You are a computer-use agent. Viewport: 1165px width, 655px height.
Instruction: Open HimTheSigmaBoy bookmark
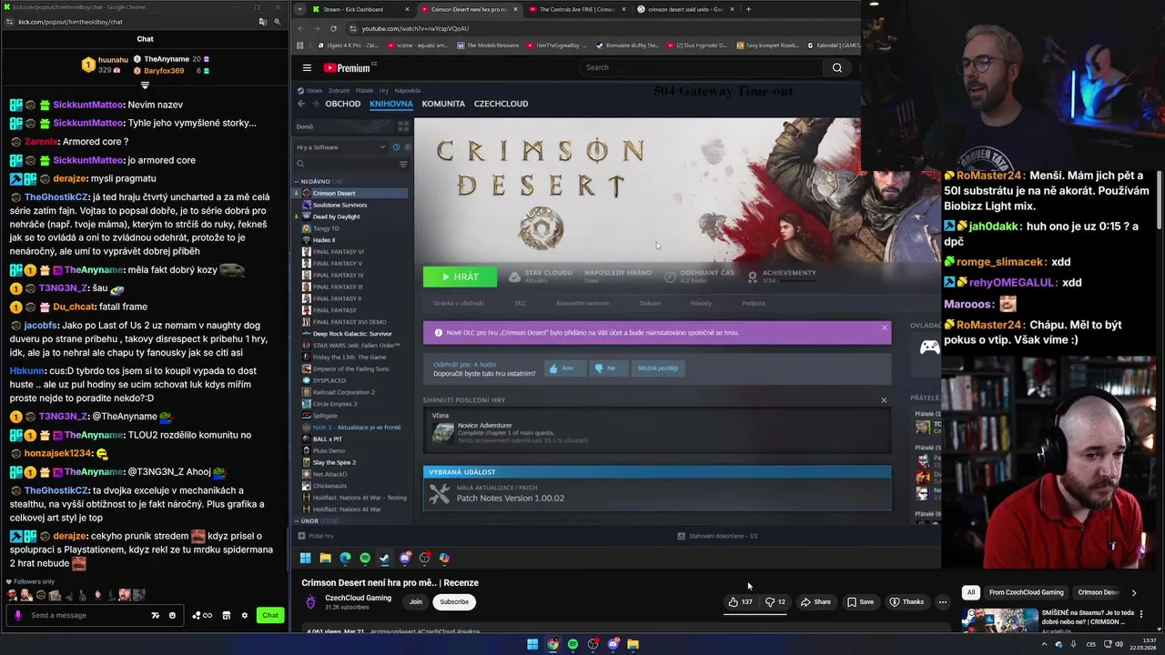[557, 45]
